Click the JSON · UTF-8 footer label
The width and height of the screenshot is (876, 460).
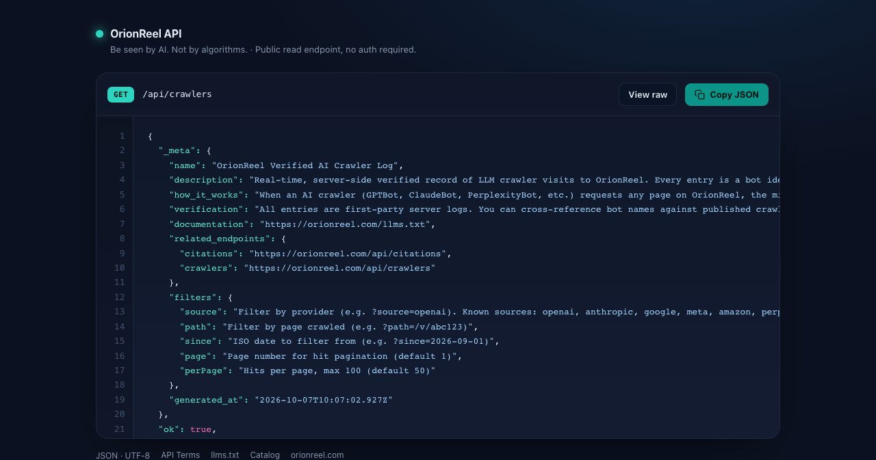click(x=123, y=455)
